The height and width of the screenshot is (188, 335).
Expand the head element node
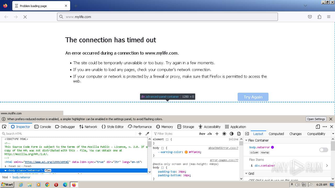coord(5,166)
